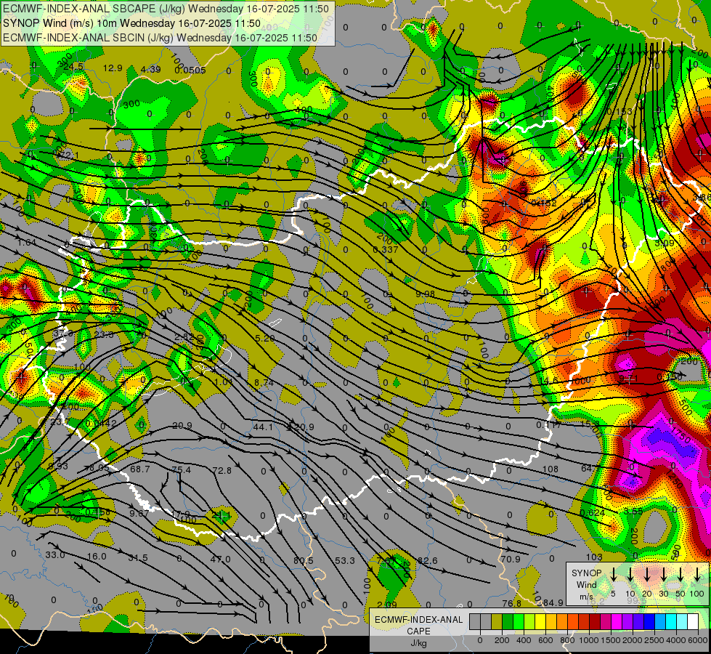This screenshot has width=711, height=654.
Task: Click the '24.5' value near the top-left
Action: pyautogui.click(x=73, y=67)
